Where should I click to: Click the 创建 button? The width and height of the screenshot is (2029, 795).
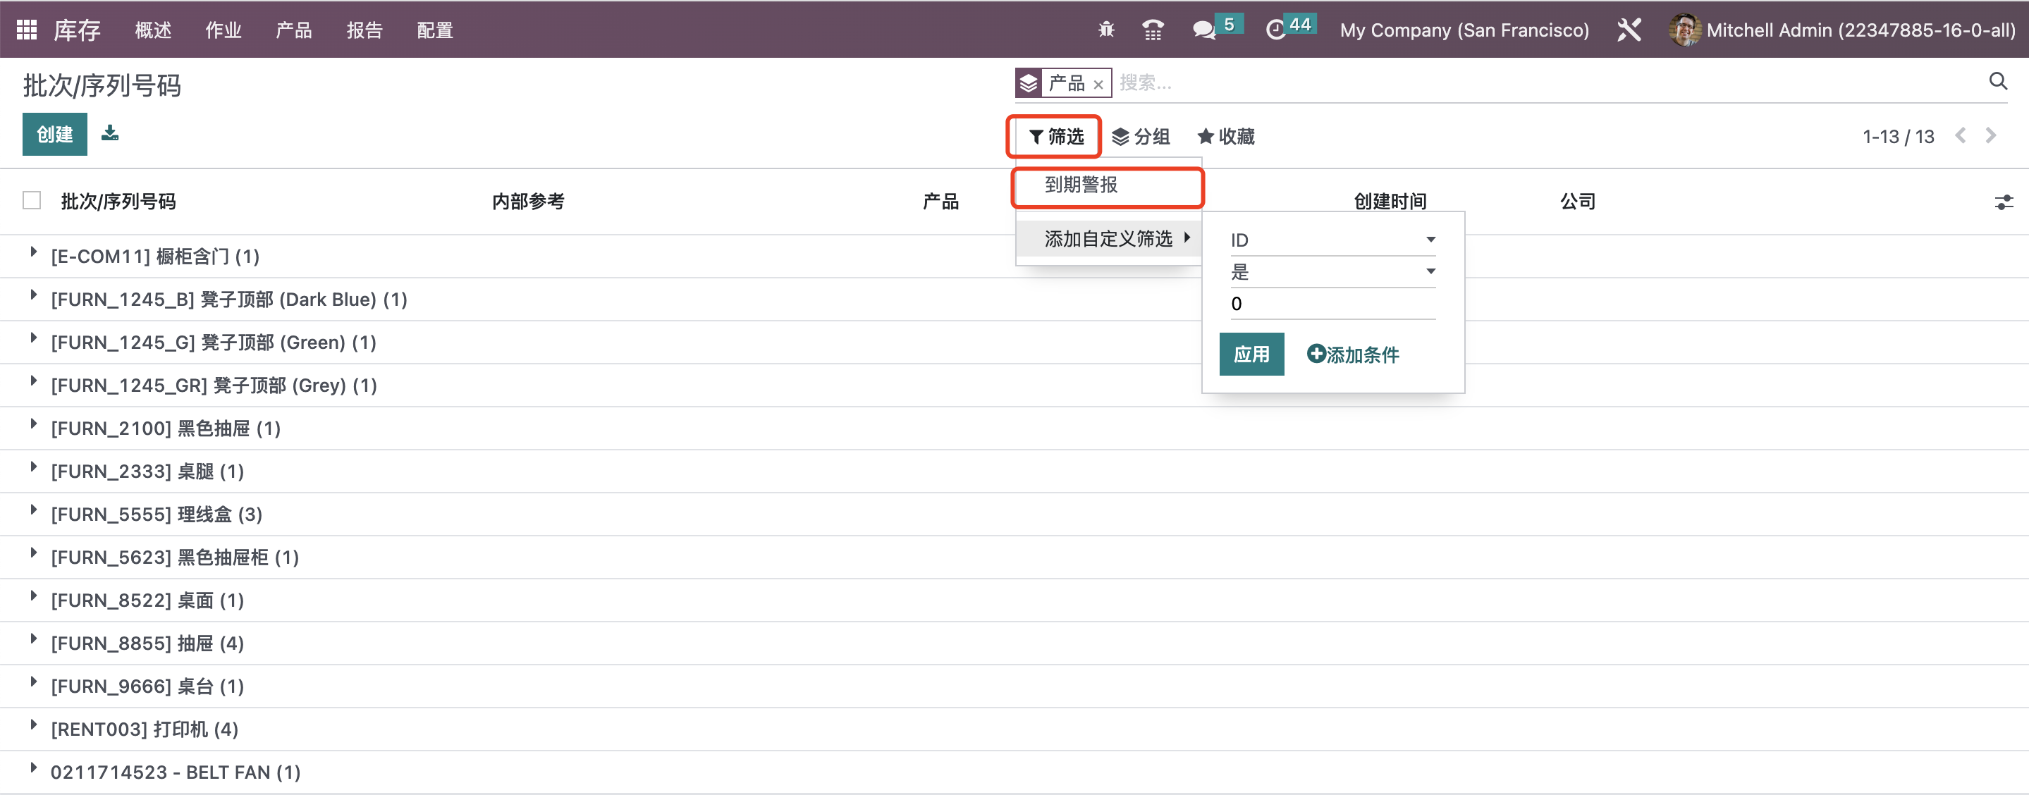click(54, 134)
